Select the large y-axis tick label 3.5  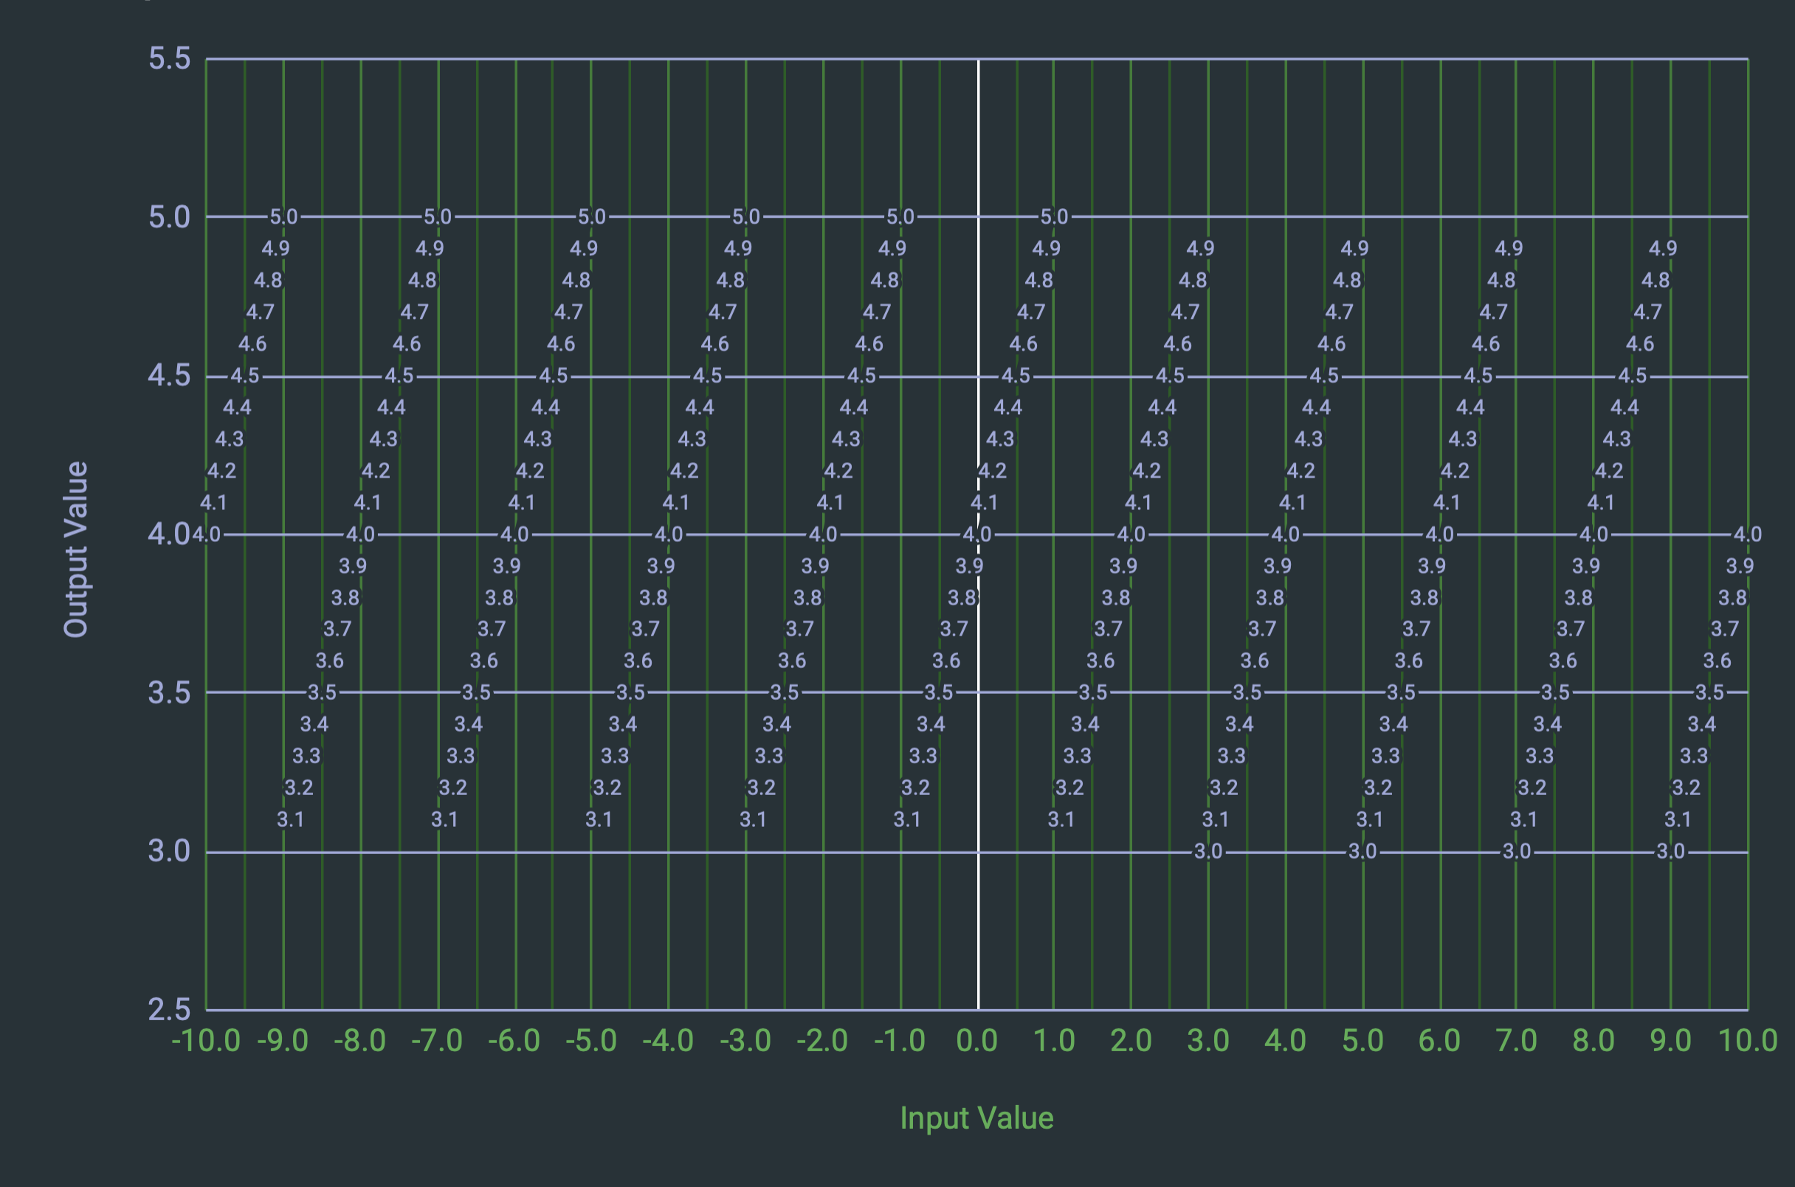click(170, 692)
